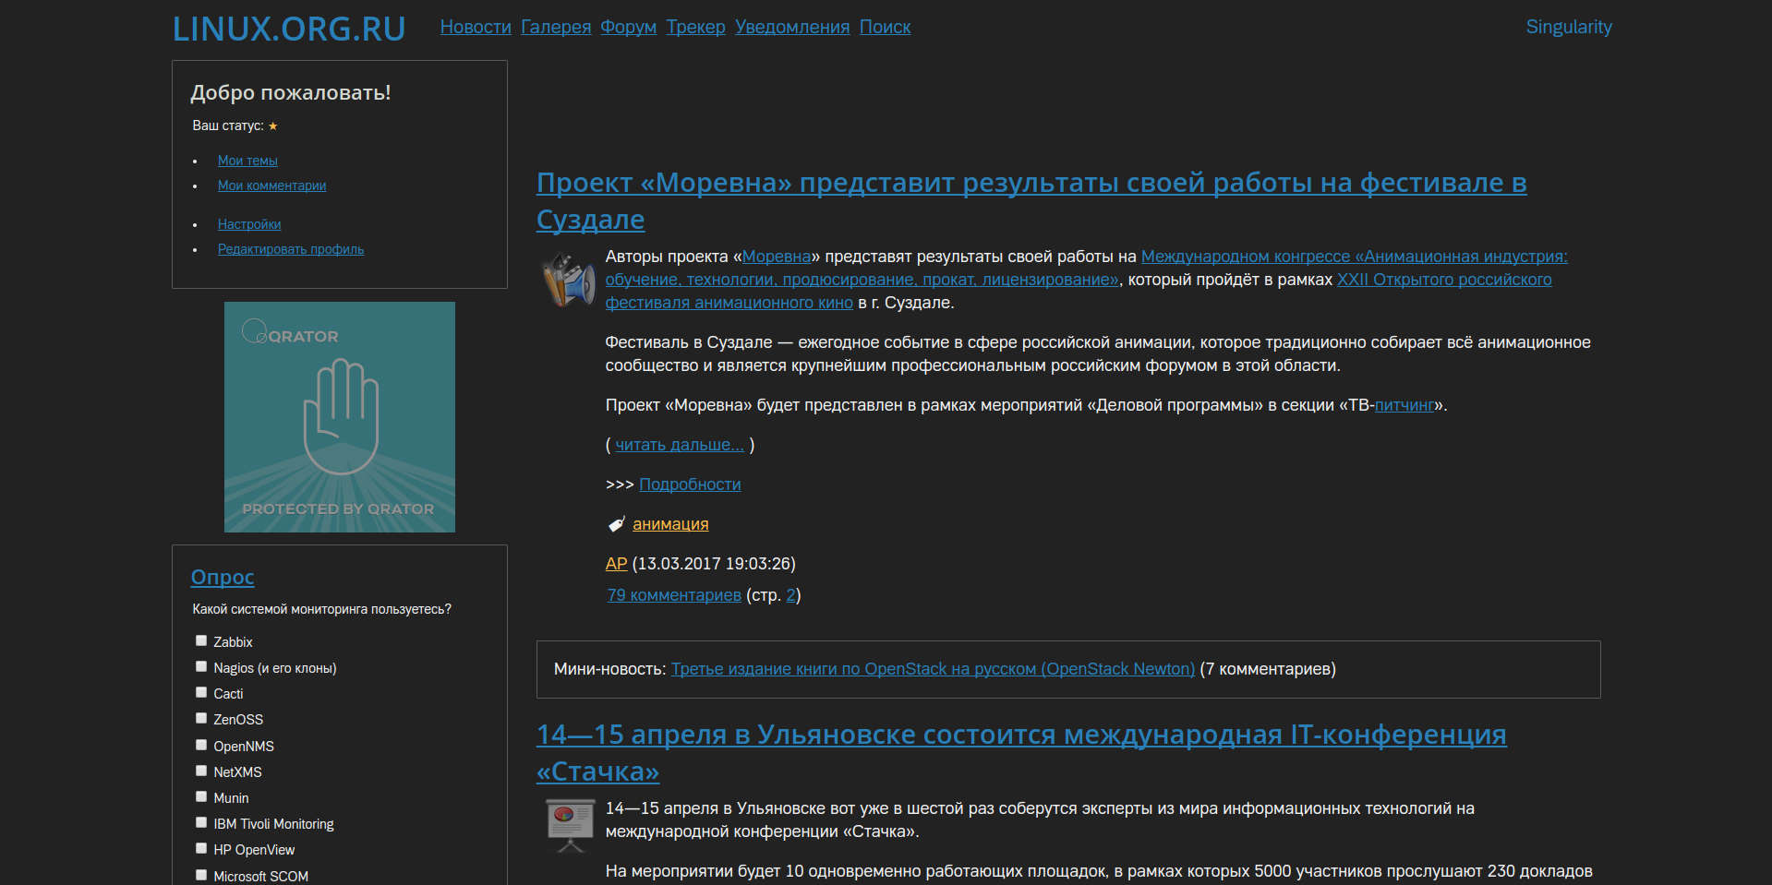1772x885 pixels.
Task: Open the Ульяновске «Стачка» conference headline
Action: (1021, 753)
